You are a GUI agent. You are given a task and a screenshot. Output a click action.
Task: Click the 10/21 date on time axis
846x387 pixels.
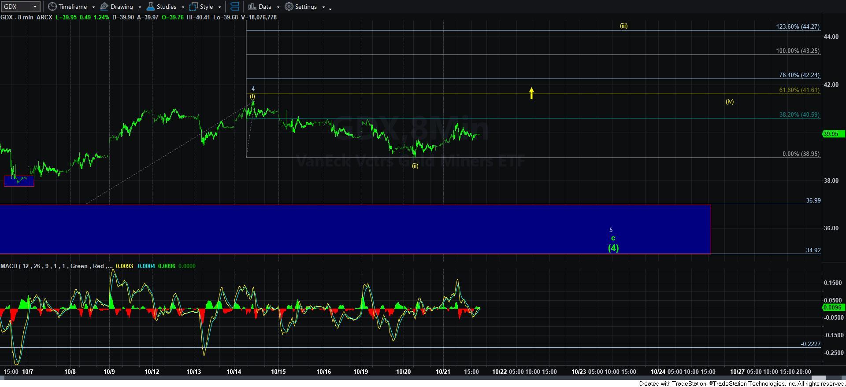tap(443, 372)
